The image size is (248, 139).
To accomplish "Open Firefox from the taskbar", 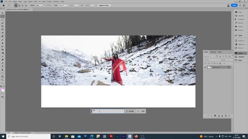I will coord(136,136).
